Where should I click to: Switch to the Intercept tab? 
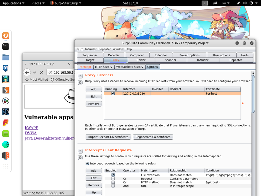(x=85, y=67)
